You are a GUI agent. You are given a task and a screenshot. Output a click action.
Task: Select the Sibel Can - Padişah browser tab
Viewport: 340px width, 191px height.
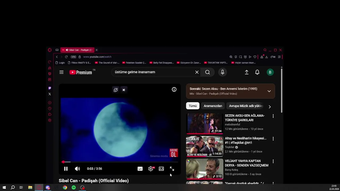77,50
